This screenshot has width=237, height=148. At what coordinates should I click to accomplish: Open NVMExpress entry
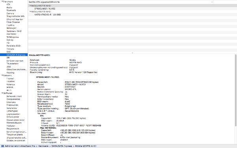13,37
